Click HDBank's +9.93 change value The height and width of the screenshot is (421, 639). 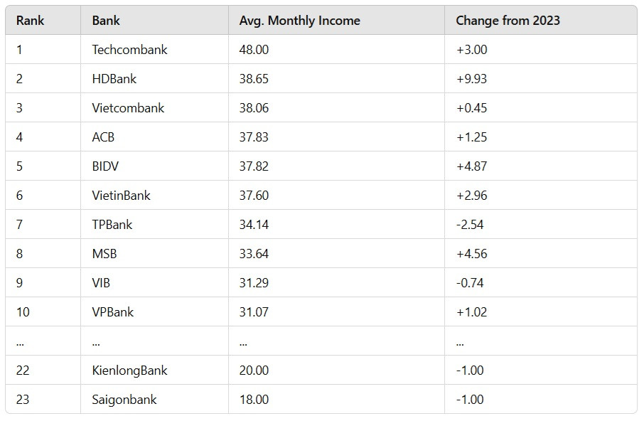[x=471, y=79]
